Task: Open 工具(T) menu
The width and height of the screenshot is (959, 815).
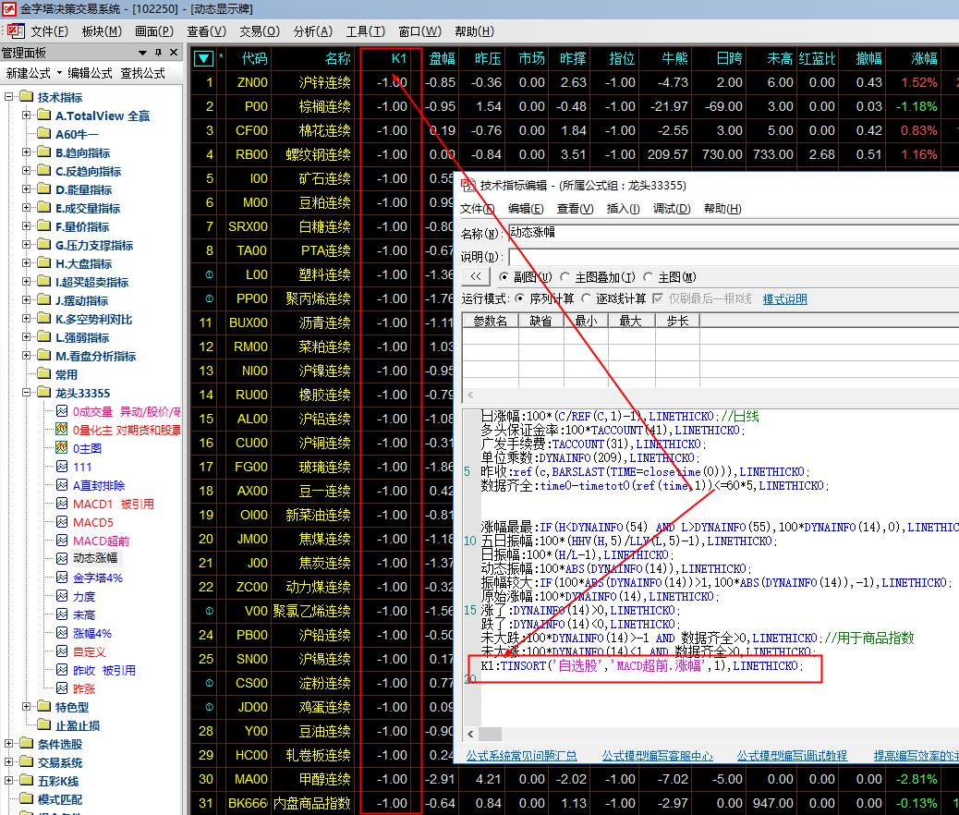Action: click(x=366, y=31)
